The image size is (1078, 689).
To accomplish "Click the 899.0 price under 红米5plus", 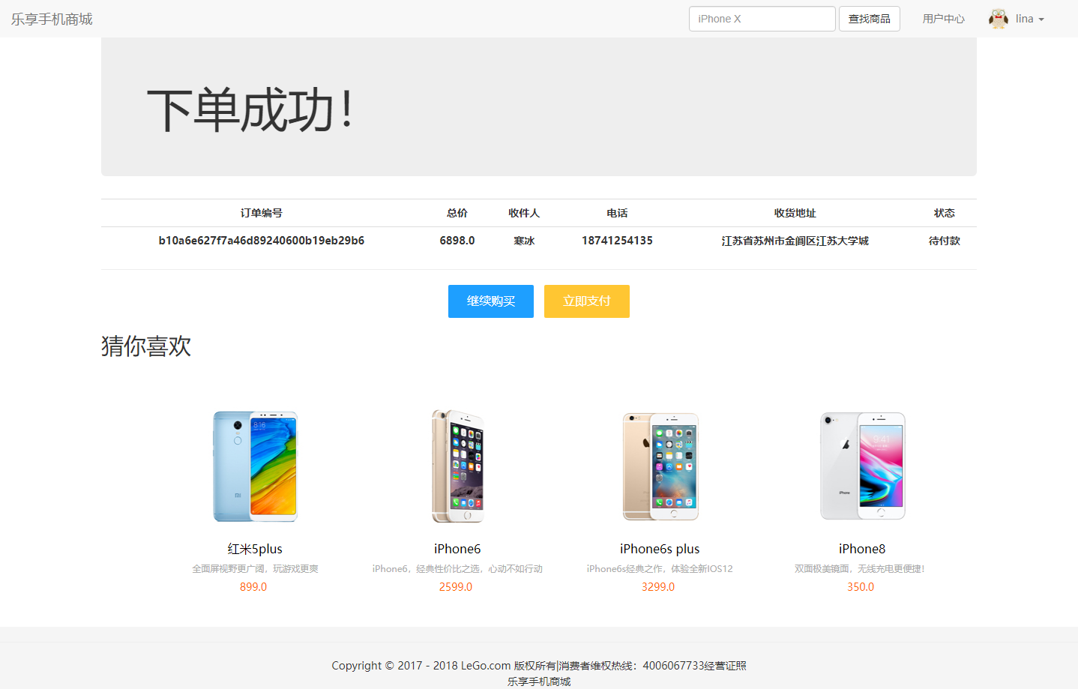I will (x=253, y=587).
